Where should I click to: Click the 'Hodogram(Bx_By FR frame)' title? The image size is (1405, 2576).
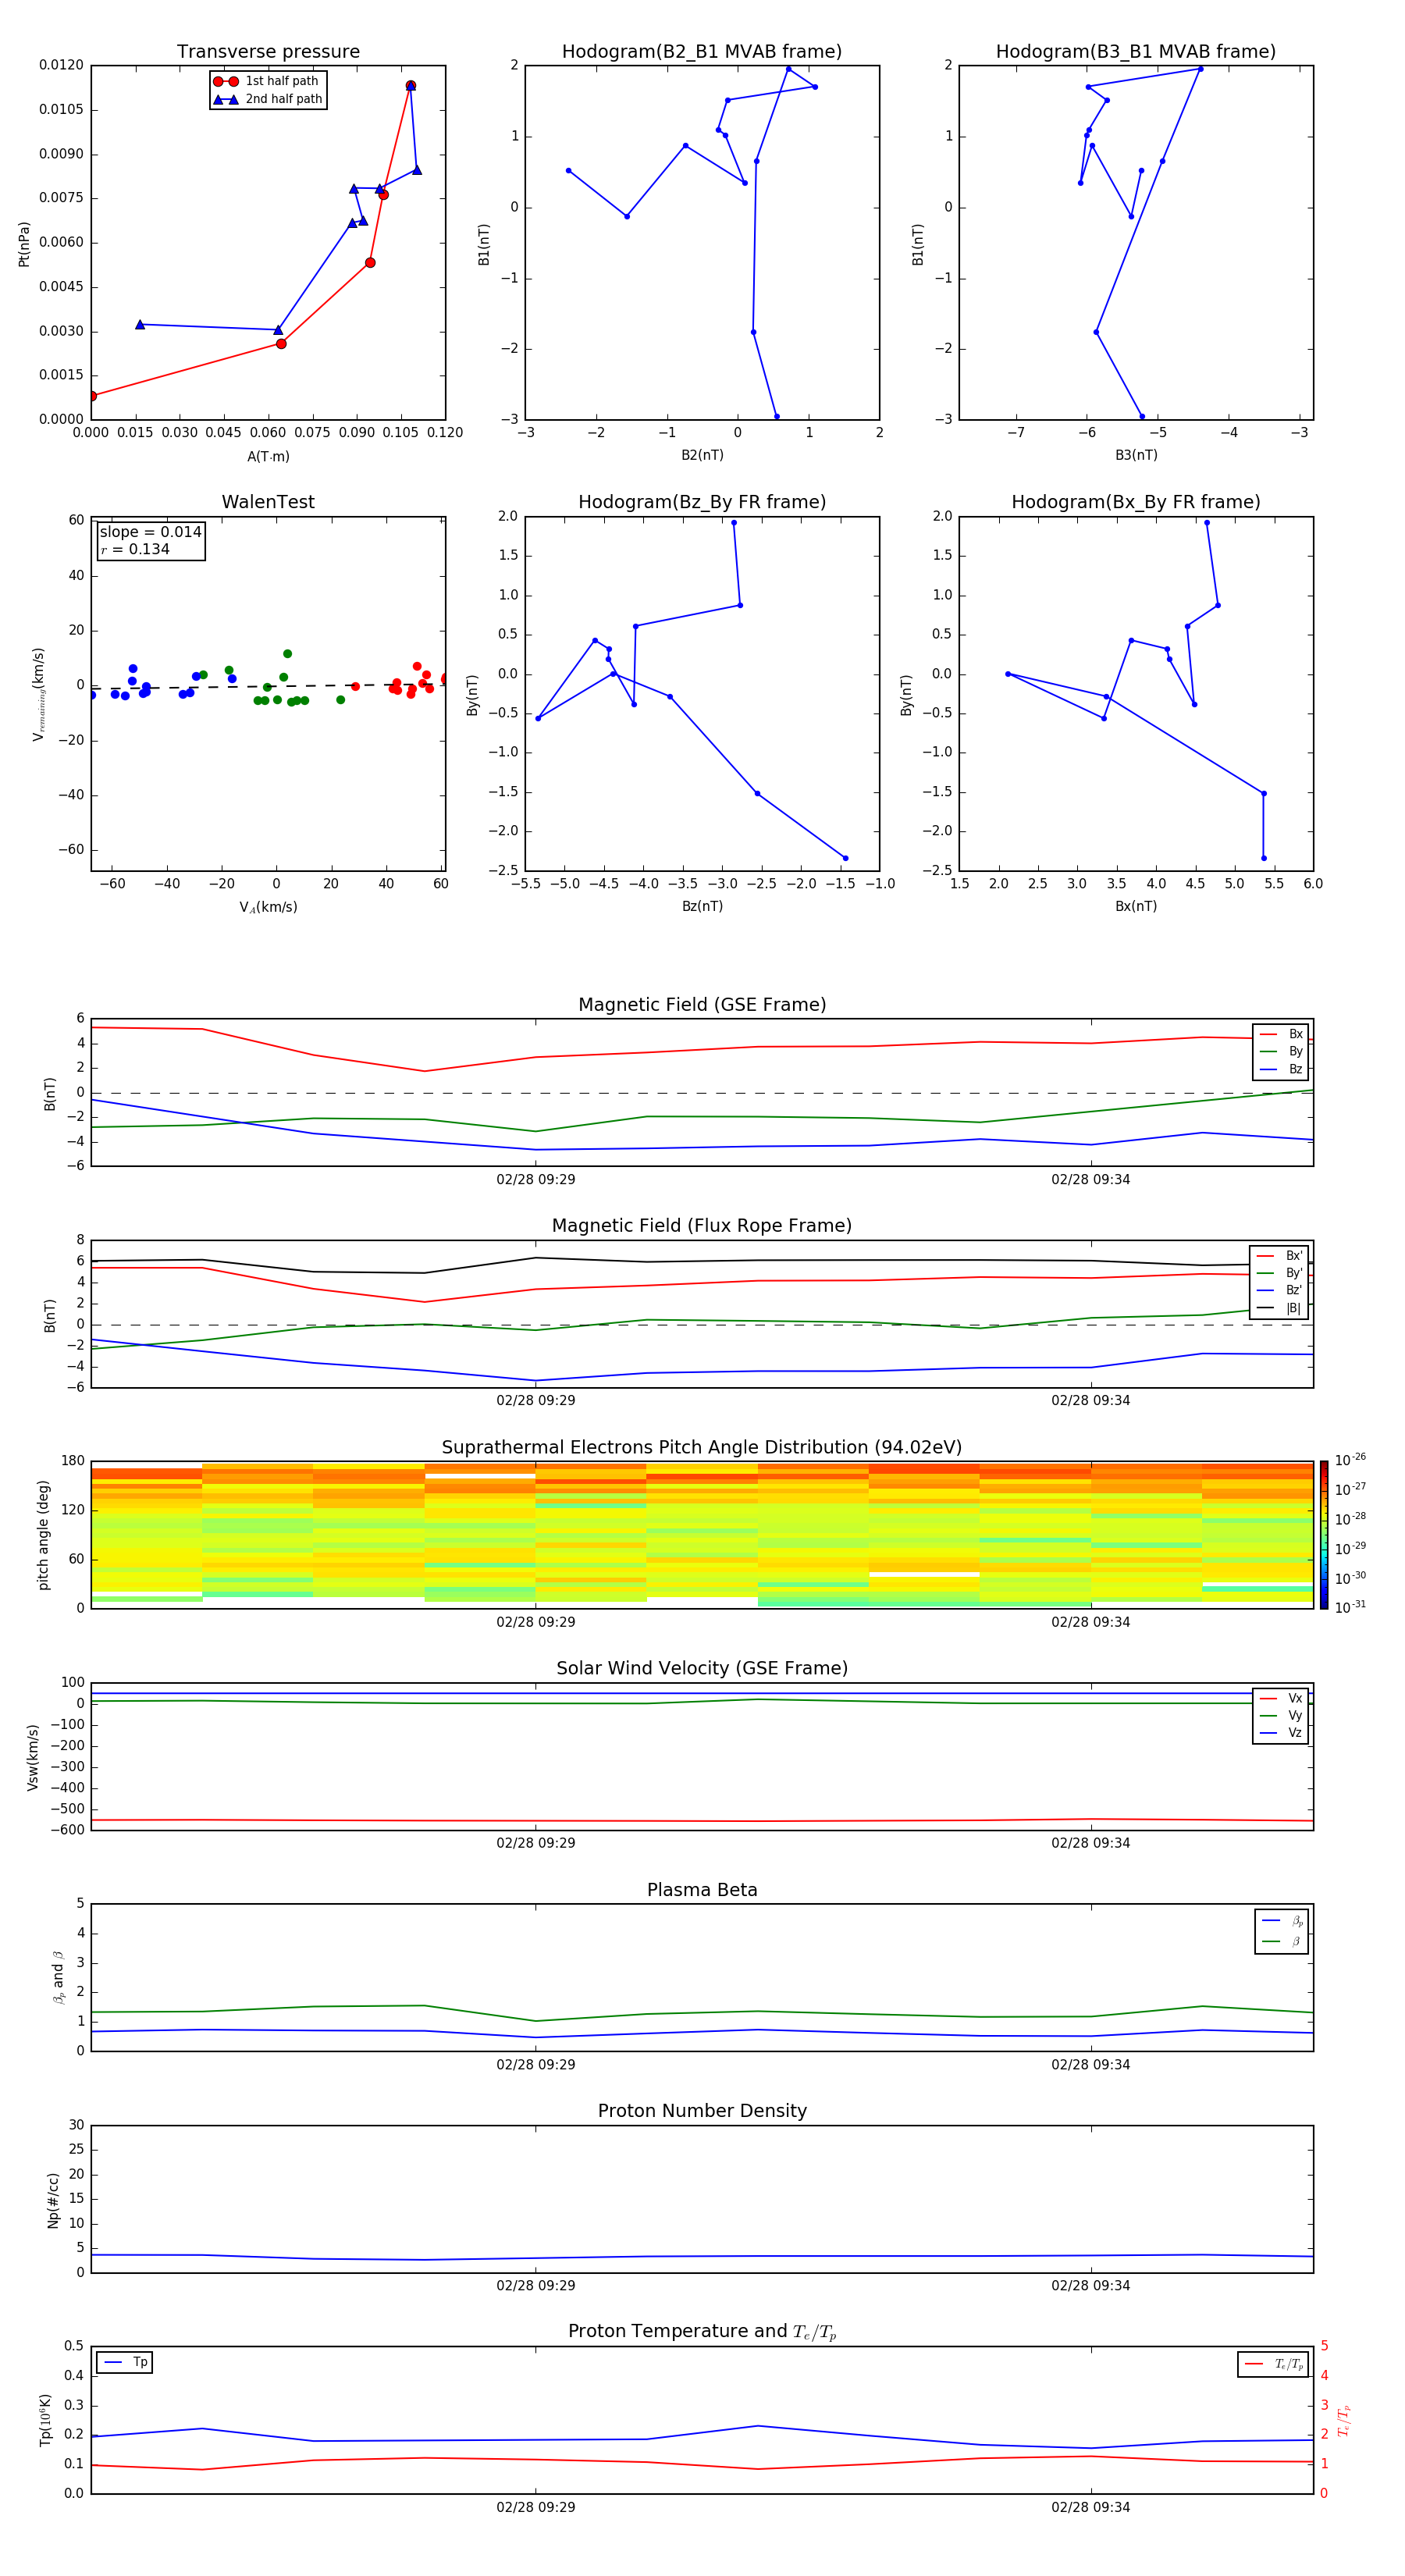(x=1136, y=502)
